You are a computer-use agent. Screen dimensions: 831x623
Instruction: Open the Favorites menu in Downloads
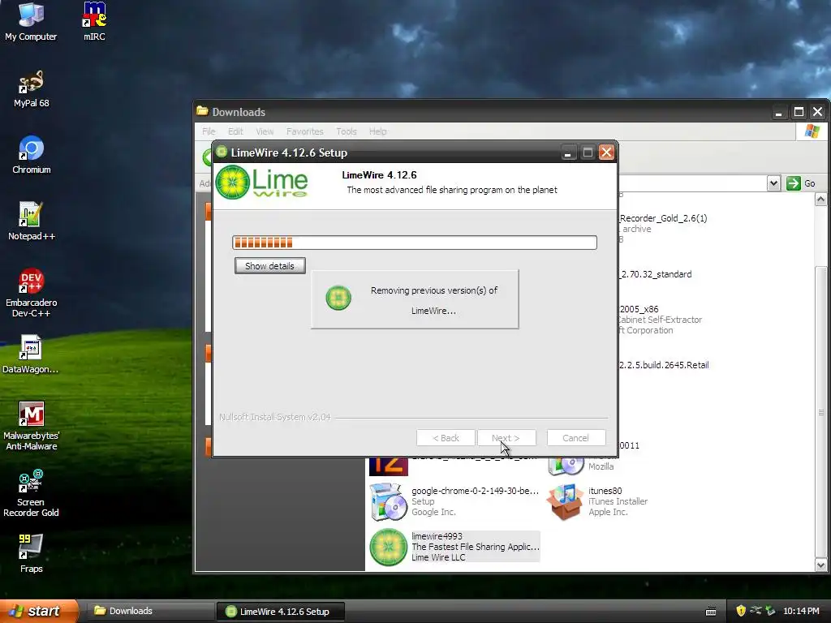pyautogui.click(x=305, y=131)
